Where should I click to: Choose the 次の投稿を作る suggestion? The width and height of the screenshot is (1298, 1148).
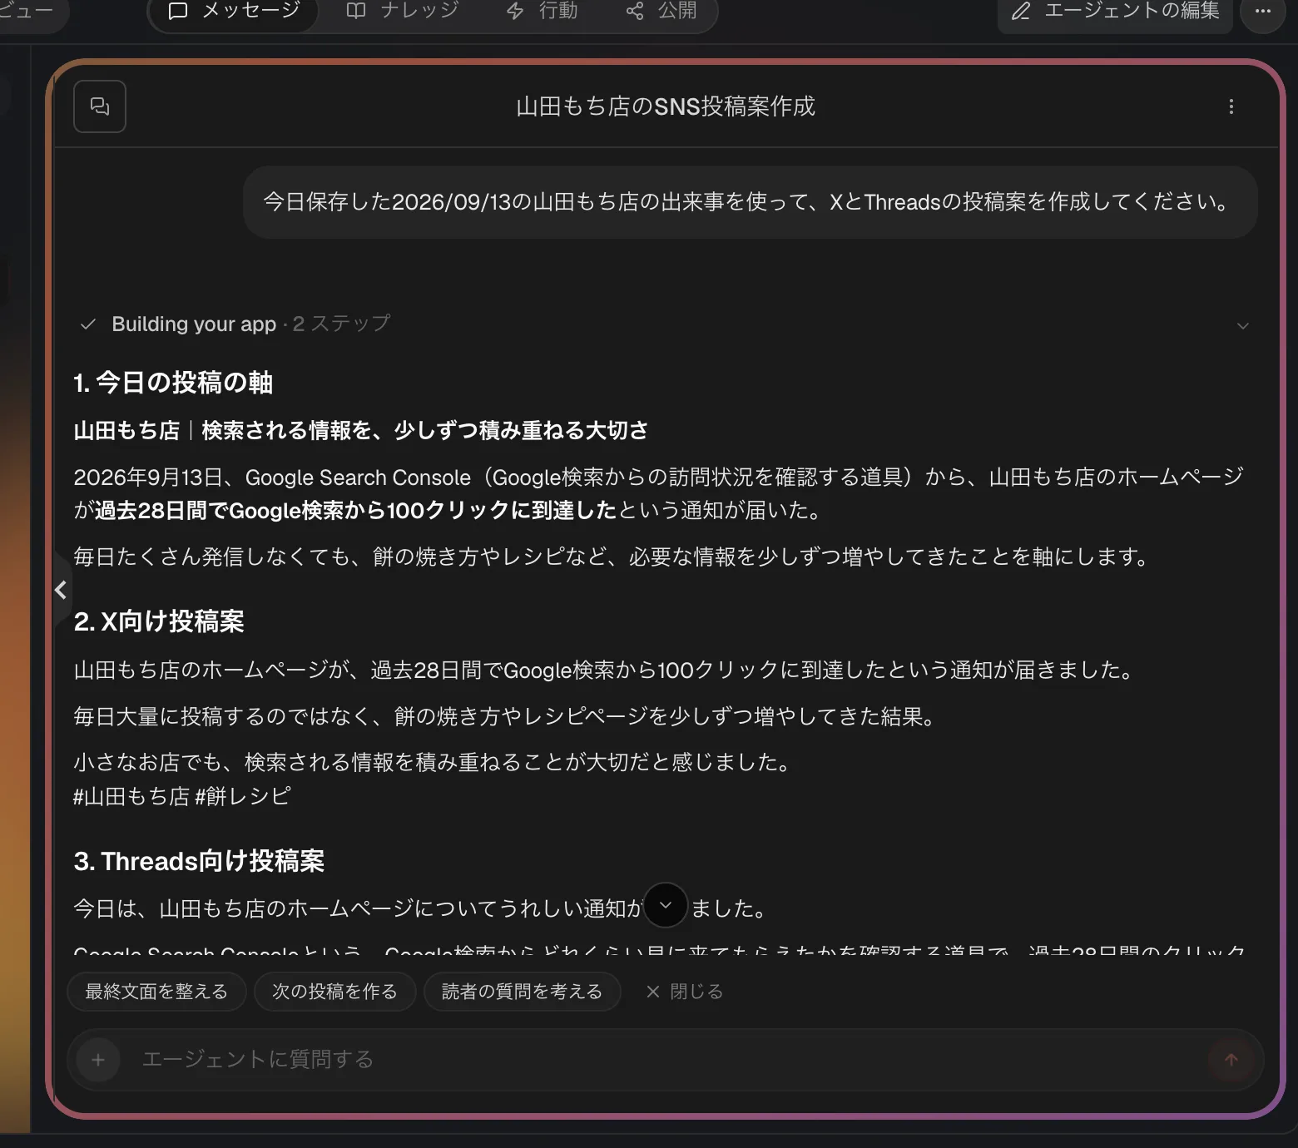click(334, 992)
